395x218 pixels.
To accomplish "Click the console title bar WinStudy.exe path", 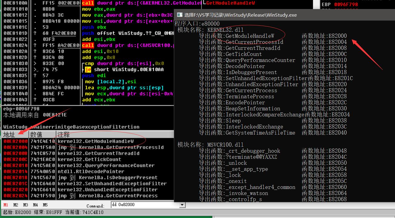I will coord(241,15).
